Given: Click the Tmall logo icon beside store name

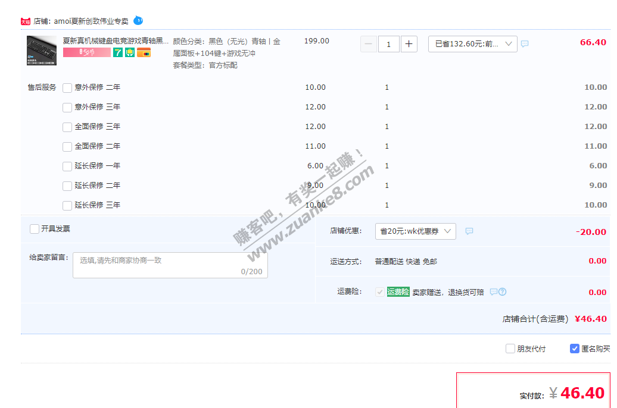Looking at the screenshot, I should [26, 21].
